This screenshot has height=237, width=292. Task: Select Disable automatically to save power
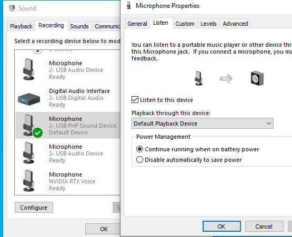139,160
